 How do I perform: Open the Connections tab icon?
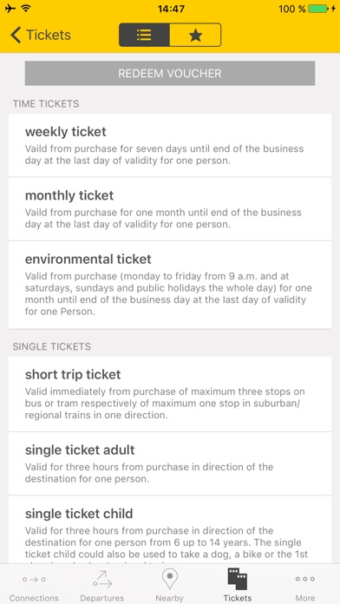click(x=34, y=579)
